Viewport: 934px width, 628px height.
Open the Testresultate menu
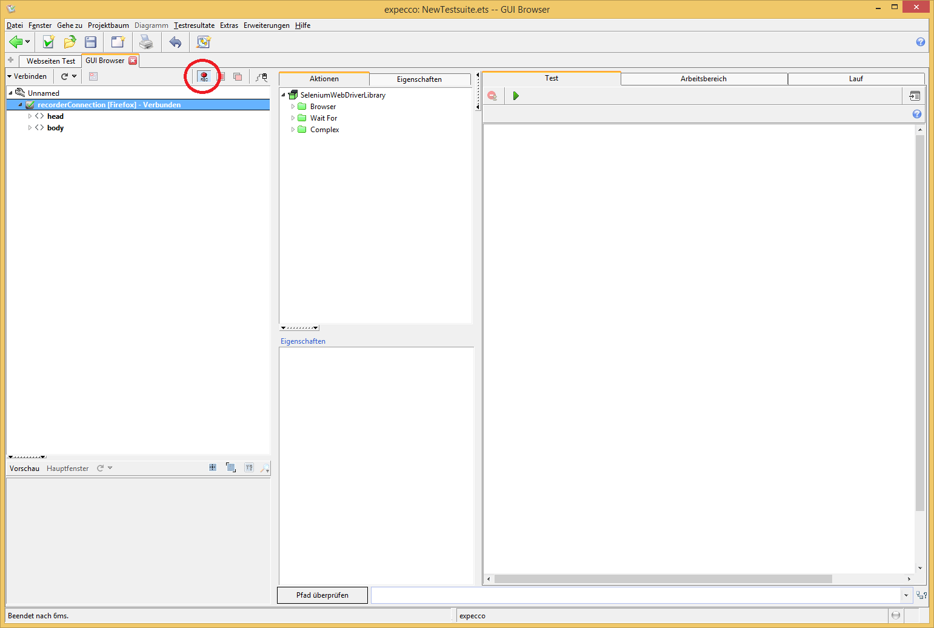coord(194,25)
